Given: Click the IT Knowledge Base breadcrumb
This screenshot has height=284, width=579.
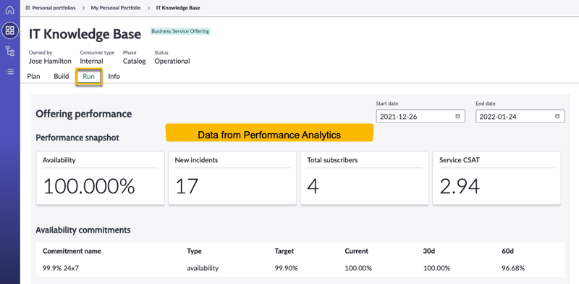Looking at the screenshot, I should pos(178,8).
